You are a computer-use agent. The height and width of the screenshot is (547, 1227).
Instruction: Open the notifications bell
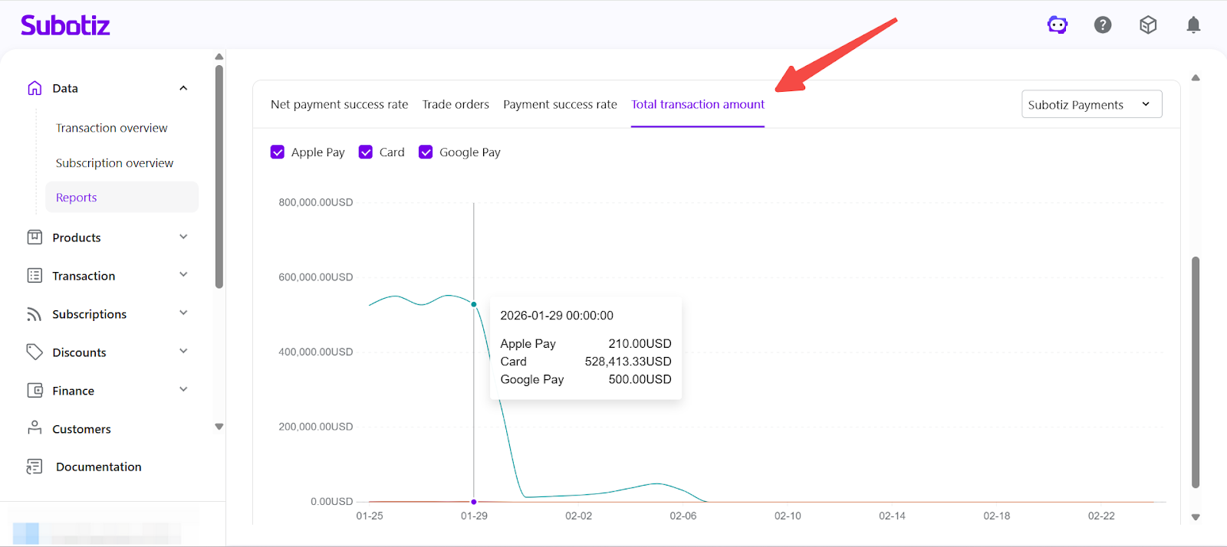coord(1193,25)
